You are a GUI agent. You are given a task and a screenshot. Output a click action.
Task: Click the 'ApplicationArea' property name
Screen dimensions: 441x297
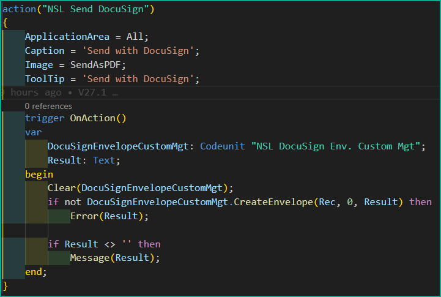67,37
